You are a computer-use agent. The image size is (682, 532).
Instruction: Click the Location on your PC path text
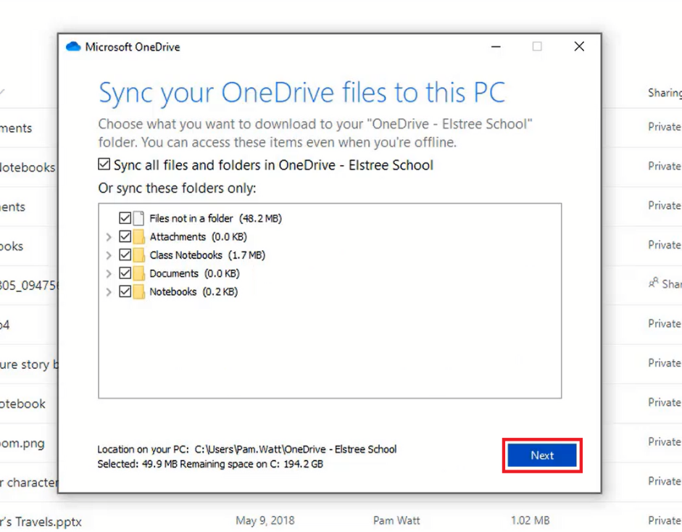coord(247,449)
